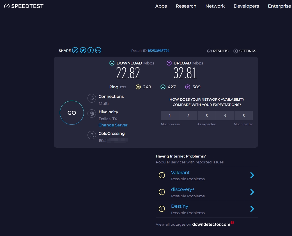Click the Multi connections text

tap(104, 103)
